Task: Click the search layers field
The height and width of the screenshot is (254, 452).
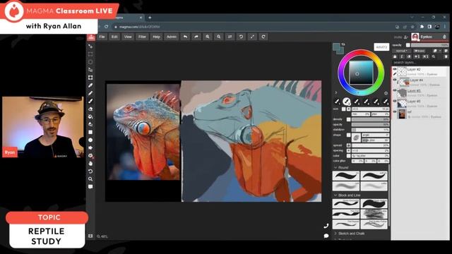Action: pos(420,63)
